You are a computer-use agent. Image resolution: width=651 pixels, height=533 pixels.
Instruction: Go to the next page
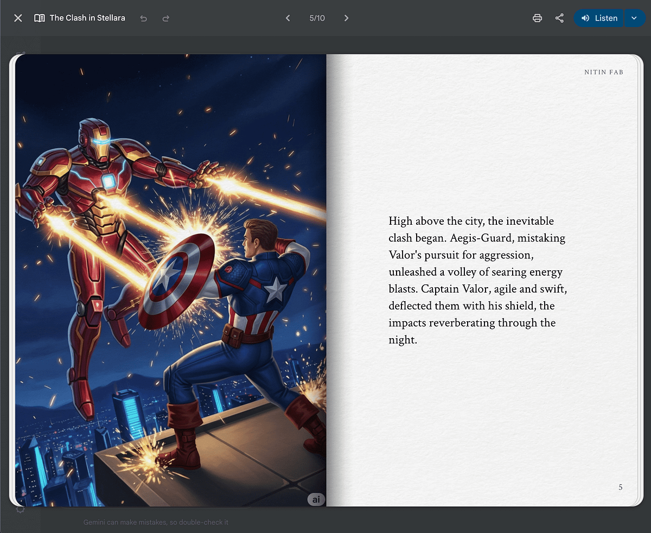coord(346,18)
